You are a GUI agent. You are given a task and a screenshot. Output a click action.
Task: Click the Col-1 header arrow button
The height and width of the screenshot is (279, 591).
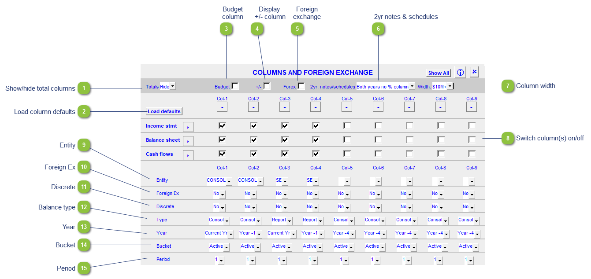(x=222, y=107)
